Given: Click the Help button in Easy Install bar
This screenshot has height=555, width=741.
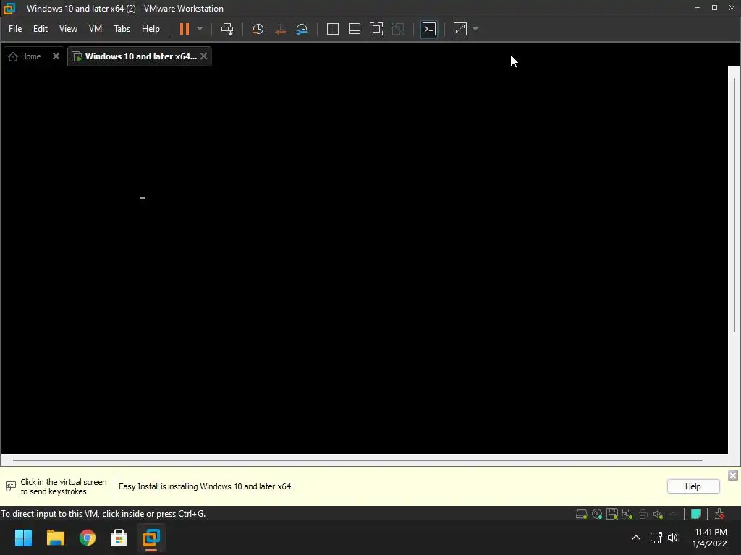Looking at the screenshot, I should tap(693, 486).
